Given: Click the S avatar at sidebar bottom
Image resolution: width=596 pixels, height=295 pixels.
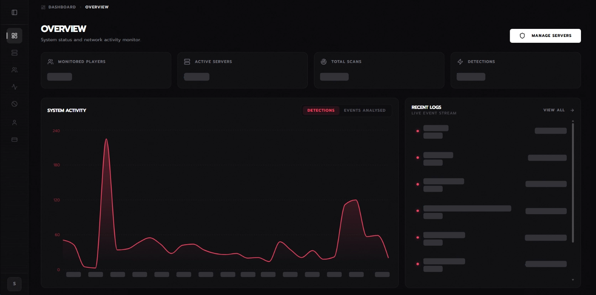Looking at the screenshot, I should [14, 284].
